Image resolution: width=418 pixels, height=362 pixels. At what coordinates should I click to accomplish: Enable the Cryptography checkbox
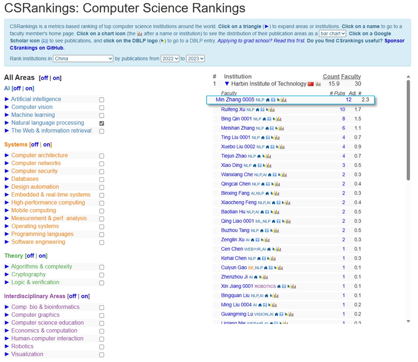pyautogui.click(x=101, y=275)
